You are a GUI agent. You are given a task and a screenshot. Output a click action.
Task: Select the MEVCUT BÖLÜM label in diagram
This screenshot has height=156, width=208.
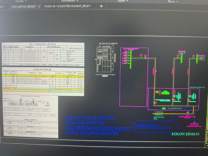[x=197, y=87]
